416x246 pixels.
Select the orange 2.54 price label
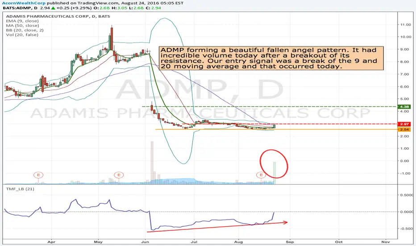404,130
